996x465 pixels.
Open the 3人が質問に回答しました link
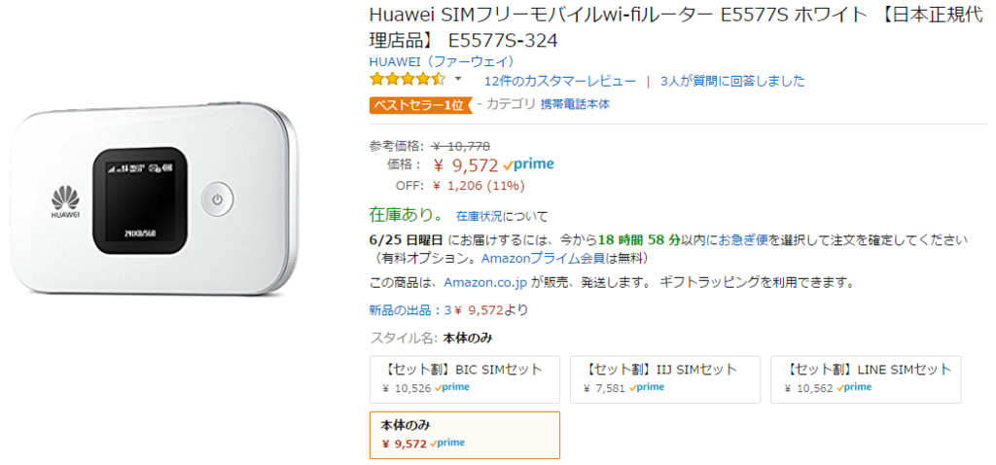pos(732,82)
